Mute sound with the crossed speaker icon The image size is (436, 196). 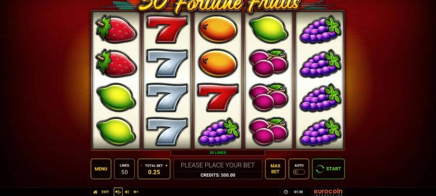point(136,192)
